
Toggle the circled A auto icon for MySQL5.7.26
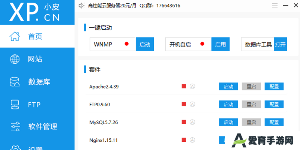pos(192,122)
